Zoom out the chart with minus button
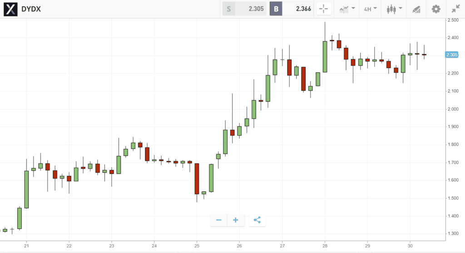 (219, 220)
